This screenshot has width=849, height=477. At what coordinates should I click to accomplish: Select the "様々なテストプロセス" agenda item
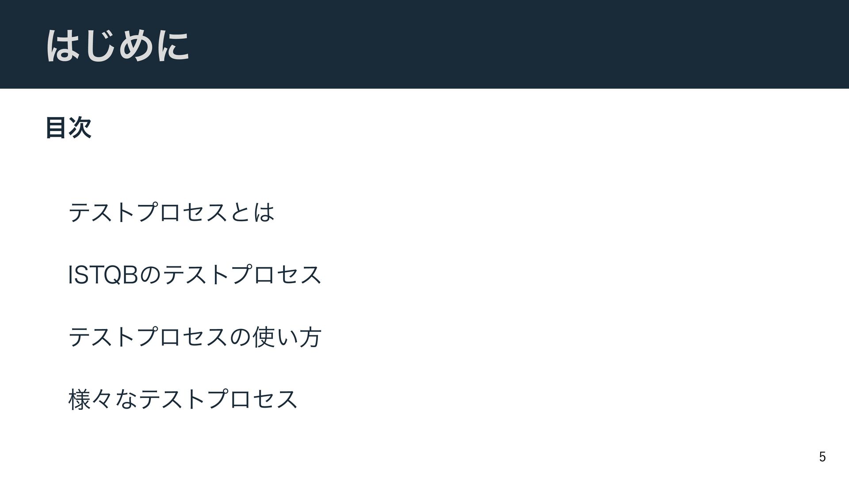point(184,399)
